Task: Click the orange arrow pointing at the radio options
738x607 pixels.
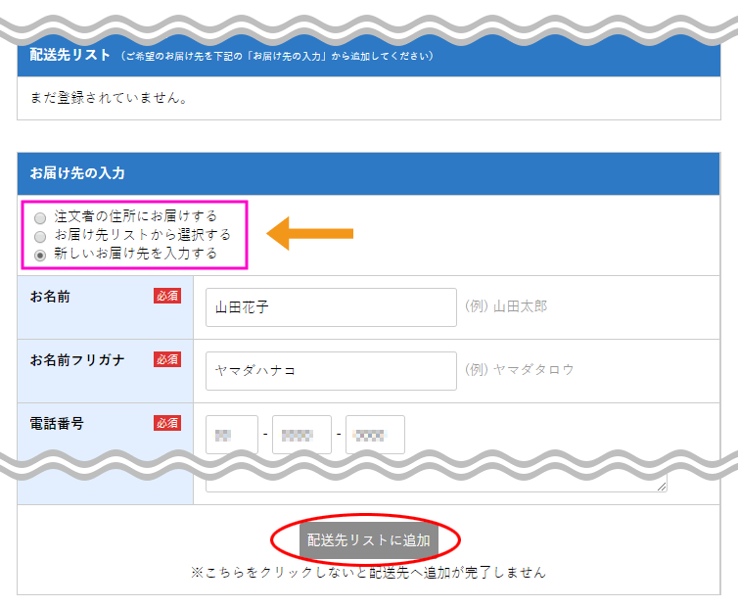Action: [x=309, y=233]
